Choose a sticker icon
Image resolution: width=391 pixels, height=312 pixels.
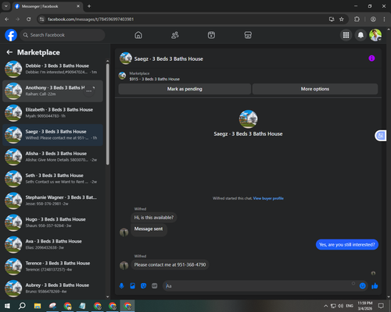coord(143,286)
